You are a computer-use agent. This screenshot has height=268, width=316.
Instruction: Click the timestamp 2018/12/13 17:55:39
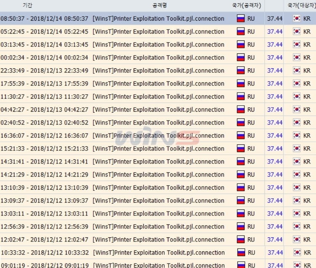pyautogui.click(x=59, y=83)
